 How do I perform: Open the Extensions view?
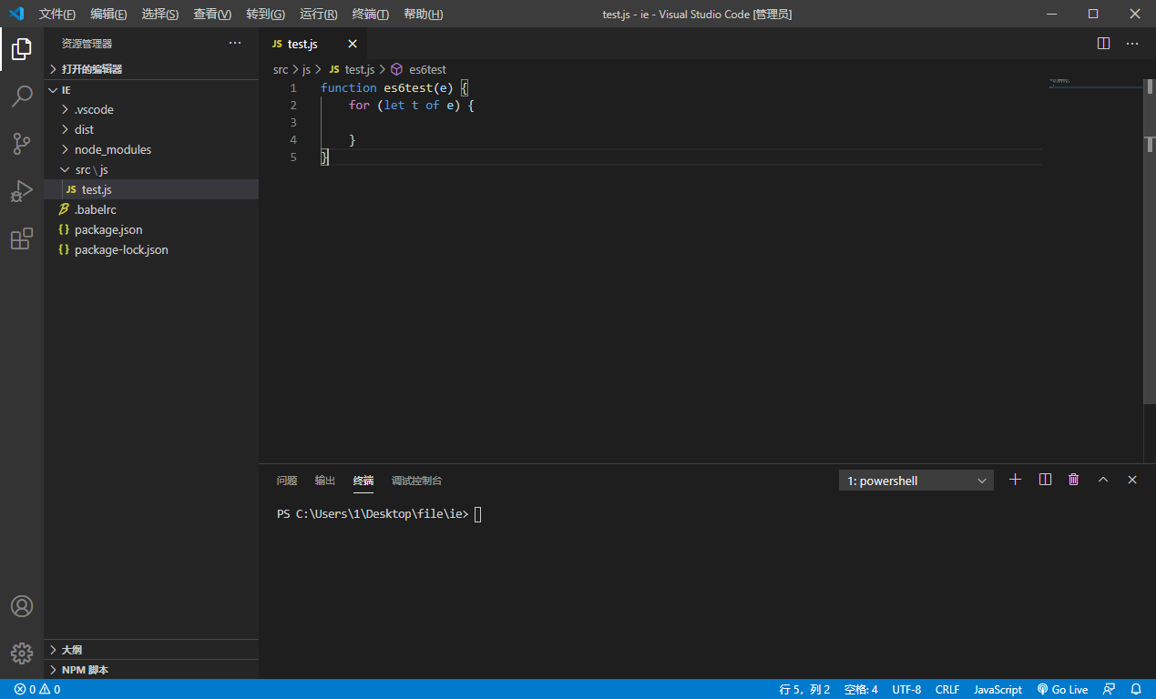tap(22, 238)
